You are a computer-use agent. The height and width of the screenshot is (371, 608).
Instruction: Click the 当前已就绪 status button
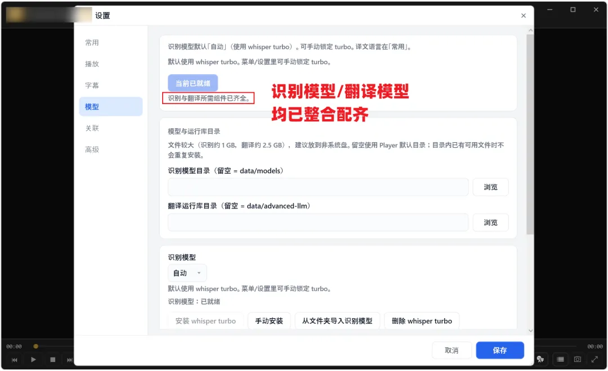193,83
